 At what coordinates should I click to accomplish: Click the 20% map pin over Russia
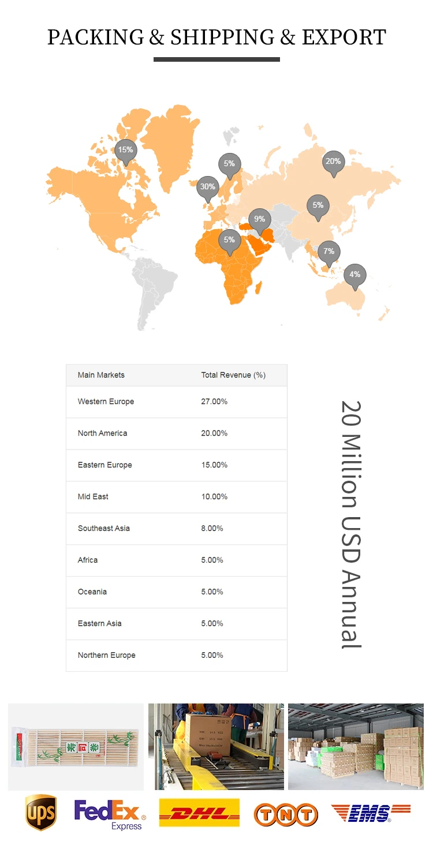click(333, 162)
